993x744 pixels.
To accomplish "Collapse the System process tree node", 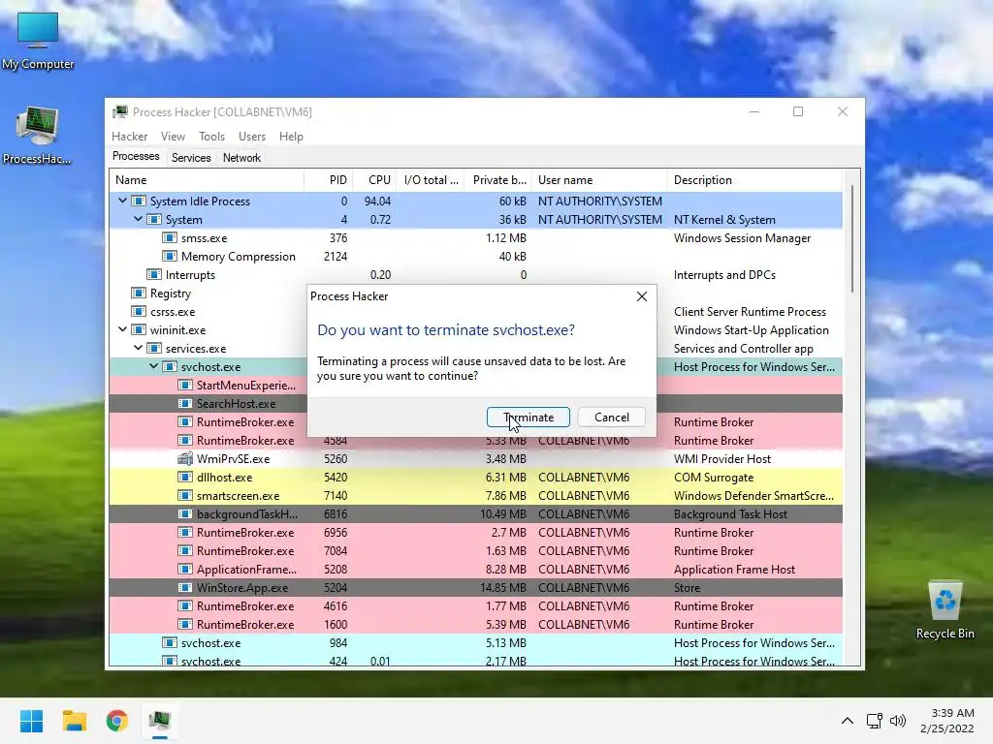I will 138,219.
